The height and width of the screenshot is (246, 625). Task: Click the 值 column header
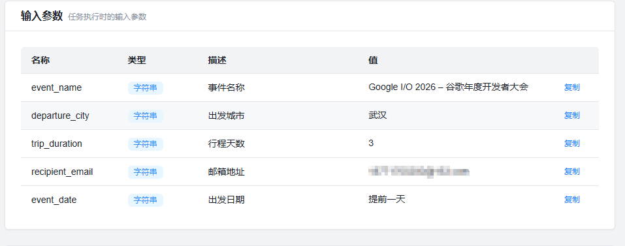[x=373, y=60]
